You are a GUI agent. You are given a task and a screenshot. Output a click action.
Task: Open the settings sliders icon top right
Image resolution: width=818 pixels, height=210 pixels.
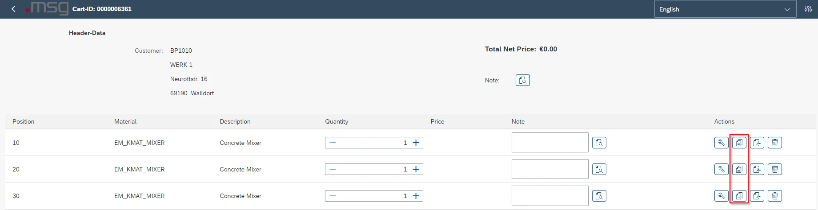808,9
